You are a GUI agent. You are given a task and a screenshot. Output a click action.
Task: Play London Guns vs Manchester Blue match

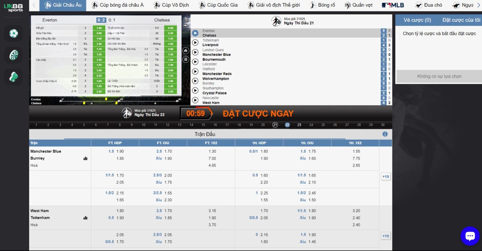click(195, 52)
